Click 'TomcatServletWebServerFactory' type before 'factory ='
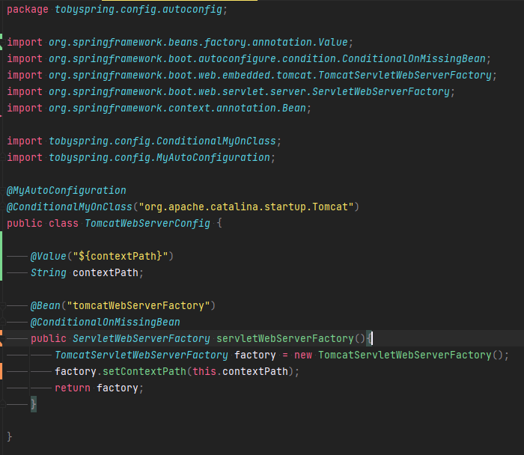The image size is (524, 455). pos(141,355)
